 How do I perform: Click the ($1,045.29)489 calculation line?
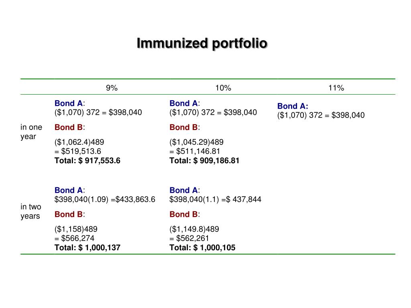pos(197,142)
